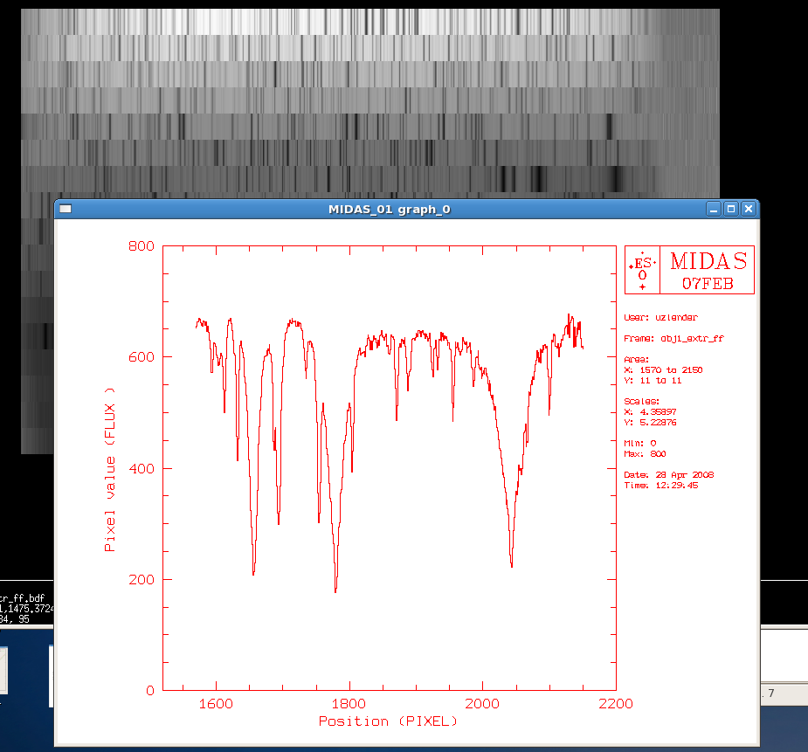Select the MIDAS_01 graph_0 title bar
The image size is (808, 752).
[x=388, y=209]
